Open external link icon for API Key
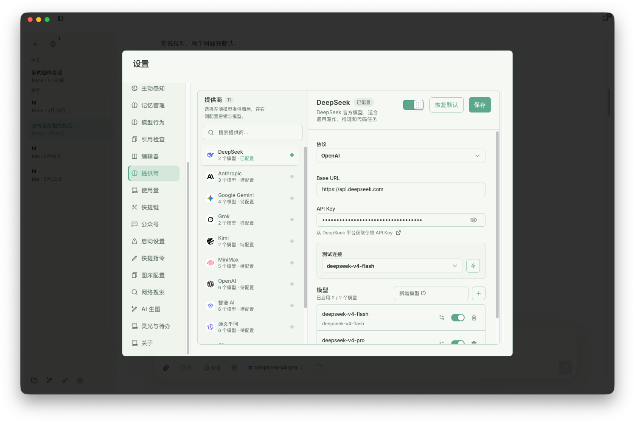 point(398,233)
